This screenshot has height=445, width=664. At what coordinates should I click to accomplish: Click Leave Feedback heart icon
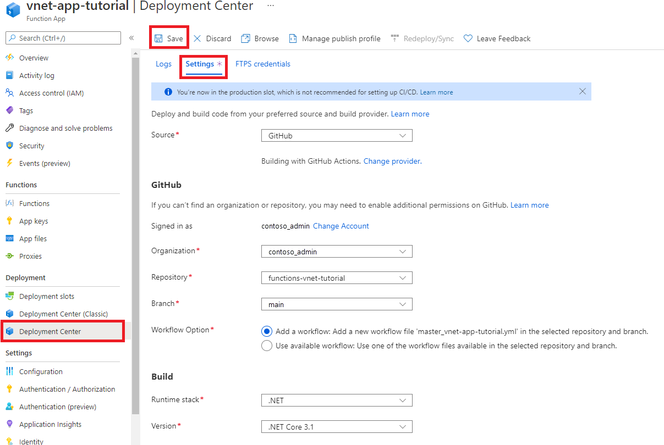468,38
